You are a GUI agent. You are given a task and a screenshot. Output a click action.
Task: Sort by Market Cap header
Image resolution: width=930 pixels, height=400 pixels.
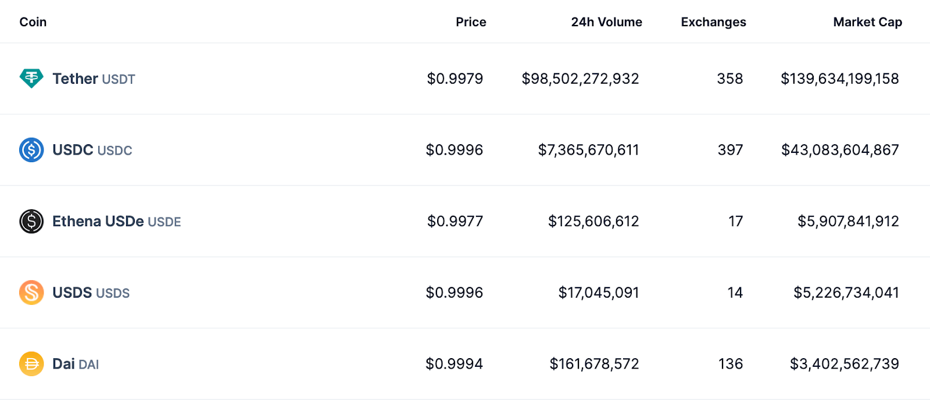pyautogui.click(x=867, y=22)
